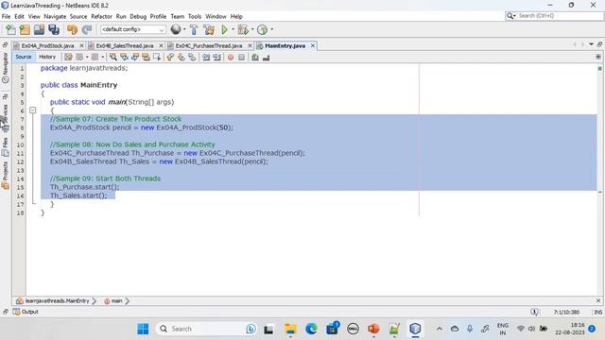This screenshot has height=340, width=605.
Task: Open File Explorer from taskbar
Action: pyautogui.click(x=290, y=329)
